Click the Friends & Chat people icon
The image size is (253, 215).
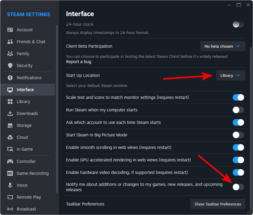tap(10, 42)
